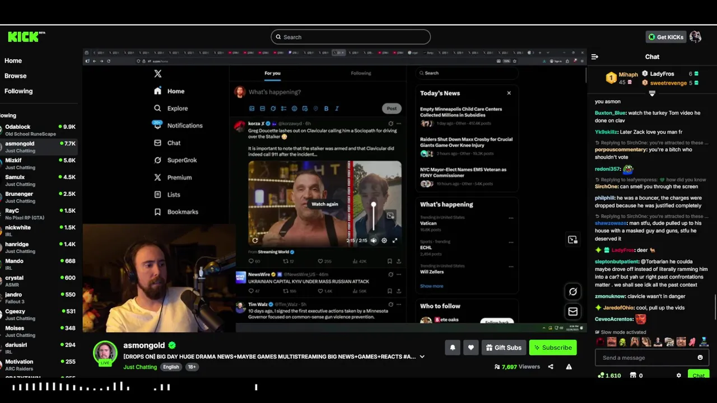The height and width of the screenshot is (403, 717).
Task: Click the Bookmarks icon in X sidebar
Action: (157, 212)
